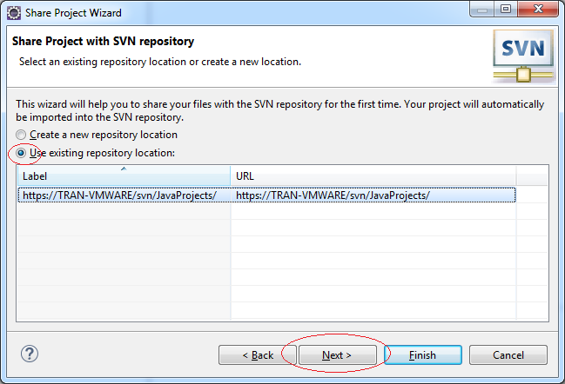The width and height of the screenshot is (565, 384).
Task: Cancel the Share Project Wizard
Action: [x=508, y=355]
